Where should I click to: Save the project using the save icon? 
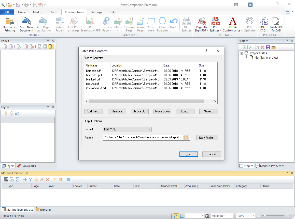coord(268,47)
